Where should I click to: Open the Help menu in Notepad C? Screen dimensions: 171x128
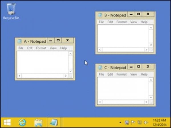click(x=144, y=74)
